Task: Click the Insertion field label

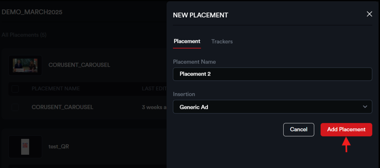Action: [x=184, y=94]
